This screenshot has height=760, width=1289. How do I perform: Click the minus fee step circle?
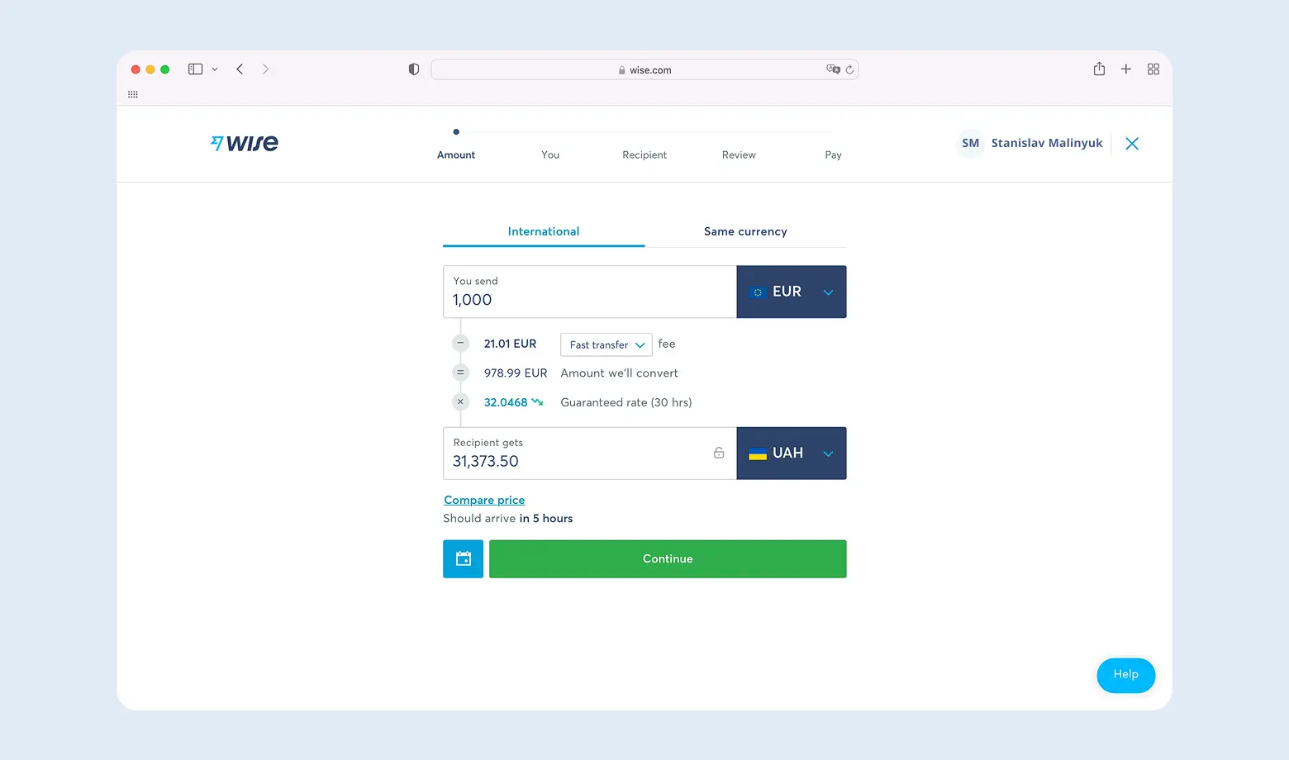[460, 343]
